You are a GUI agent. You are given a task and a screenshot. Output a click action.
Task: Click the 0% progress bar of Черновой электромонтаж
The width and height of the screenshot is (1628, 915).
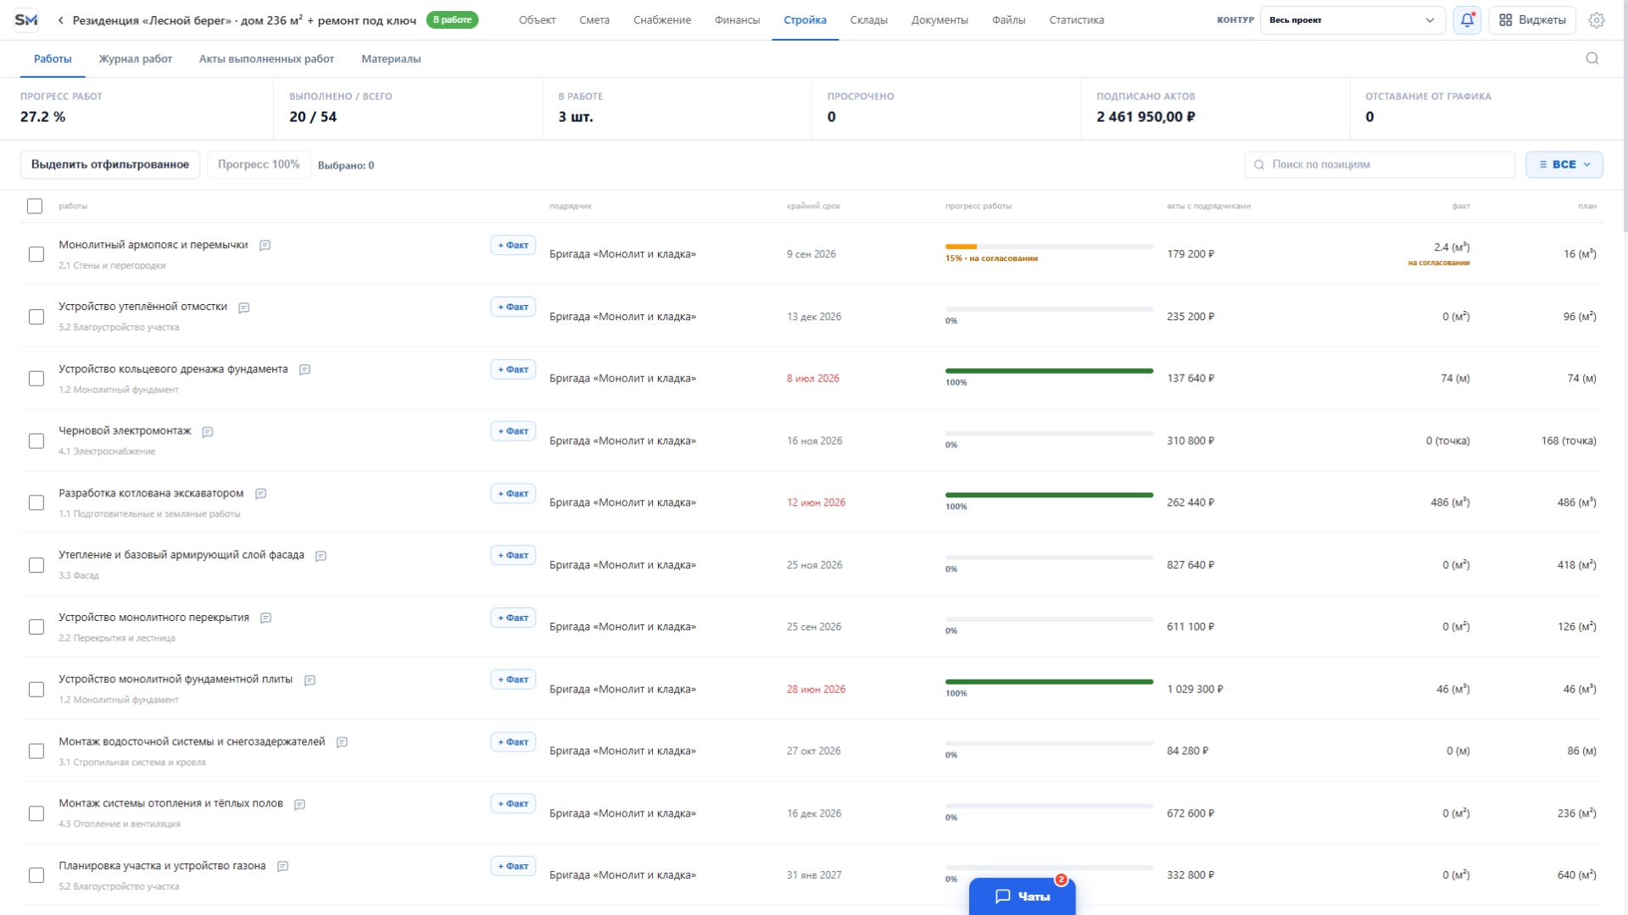(x=1049, y=433)
